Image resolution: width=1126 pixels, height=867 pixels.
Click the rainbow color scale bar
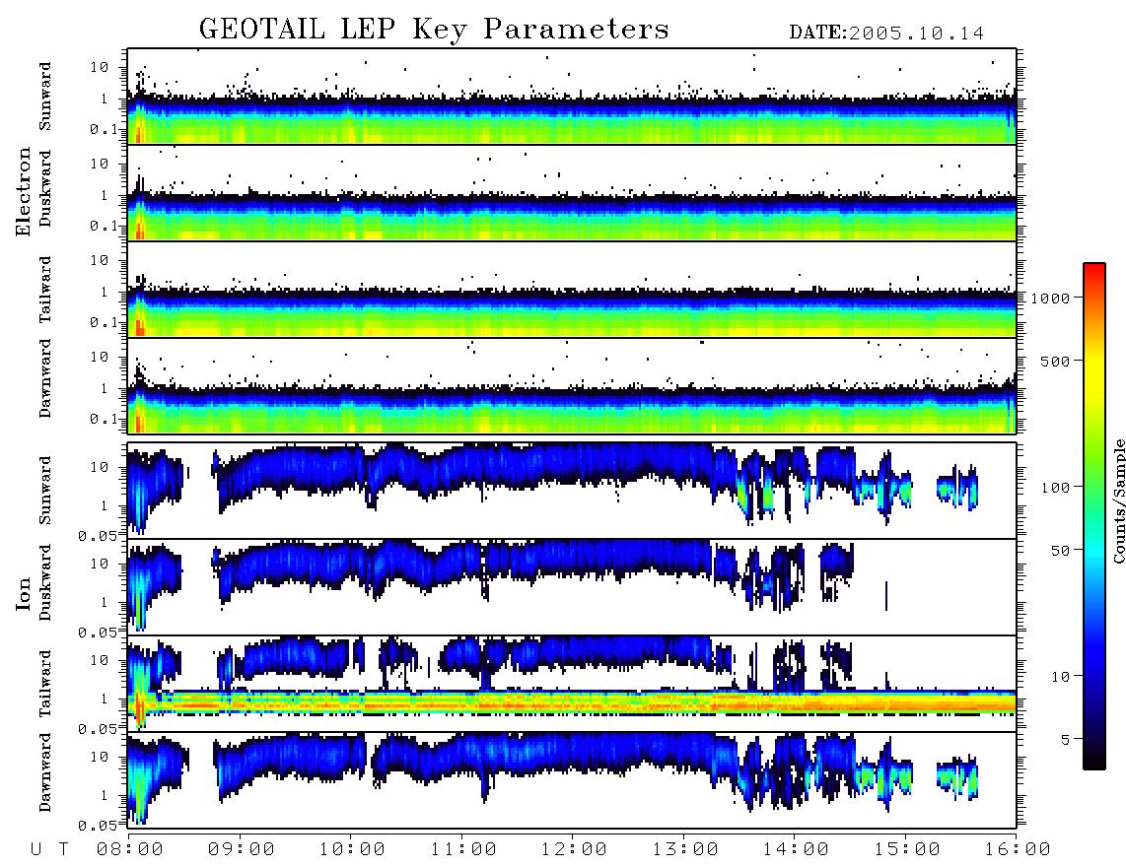(x=1093, y=516)
